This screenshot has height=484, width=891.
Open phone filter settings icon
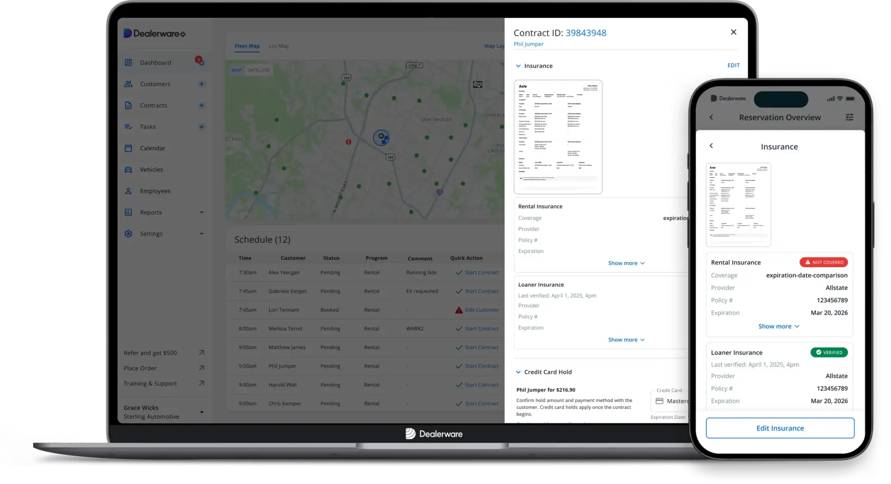(x=849, y=117)
